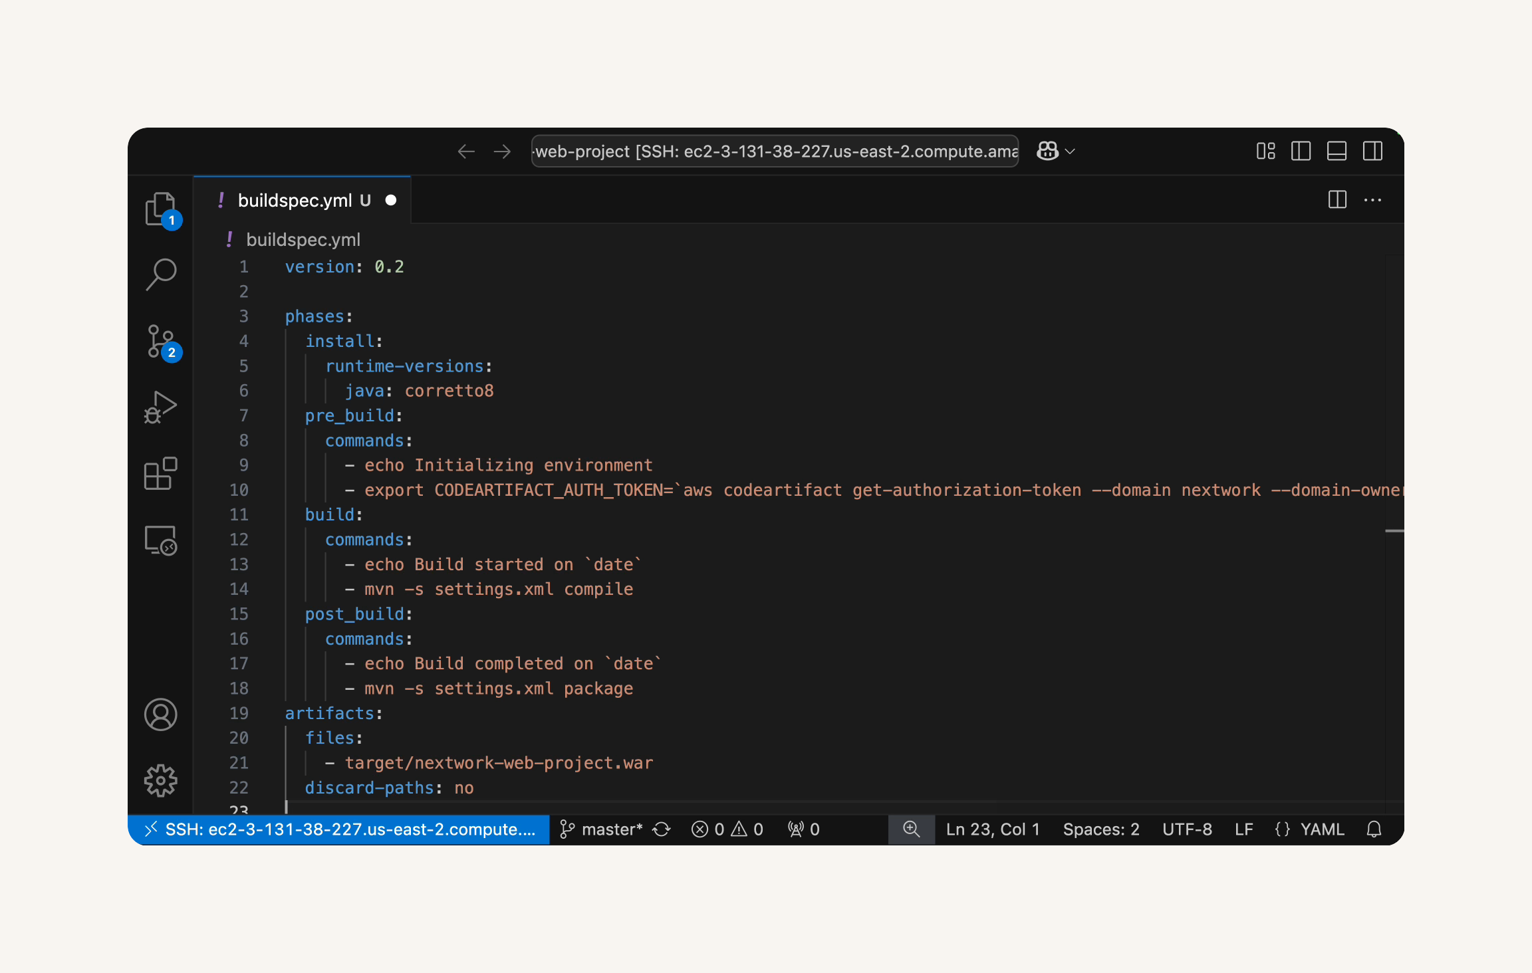
Task: Split the editor right
Action: click(1337, 199)
